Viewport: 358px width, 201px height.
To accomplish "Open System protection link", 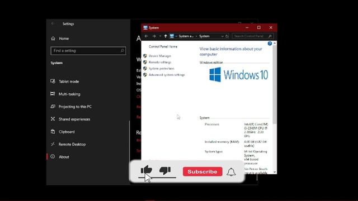I will pos(162,68).
